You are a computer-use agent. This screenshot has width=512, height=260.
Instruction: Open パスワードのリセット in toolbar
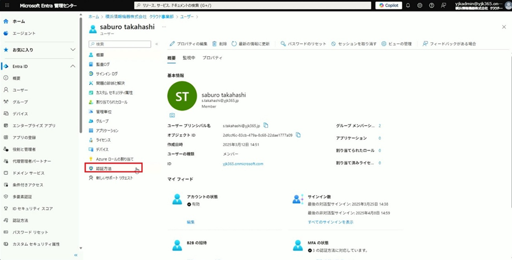pyautogui.click(x=303, y=43)
